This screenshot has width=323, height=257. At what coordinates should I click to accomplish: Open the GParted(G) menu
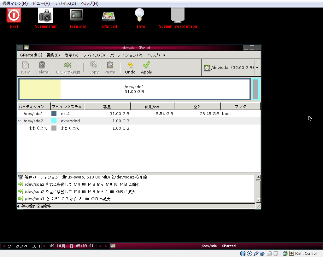click(31, 55)
